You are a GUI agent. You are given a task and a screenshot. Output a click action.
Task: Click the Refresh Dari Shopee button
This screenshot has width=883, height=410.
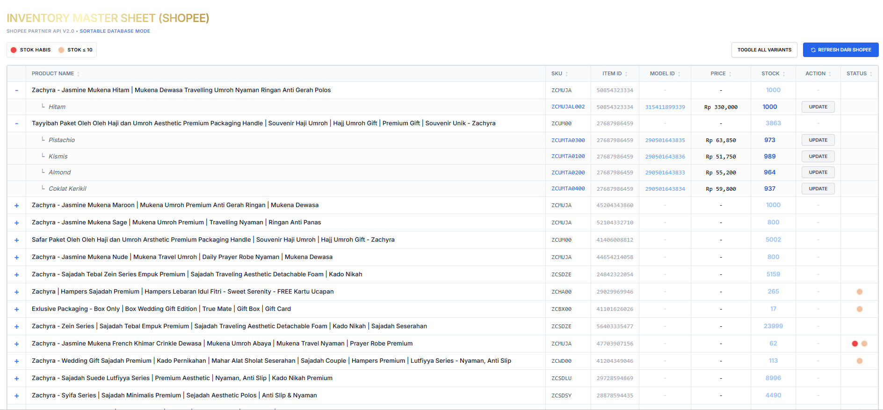point(840,50)
